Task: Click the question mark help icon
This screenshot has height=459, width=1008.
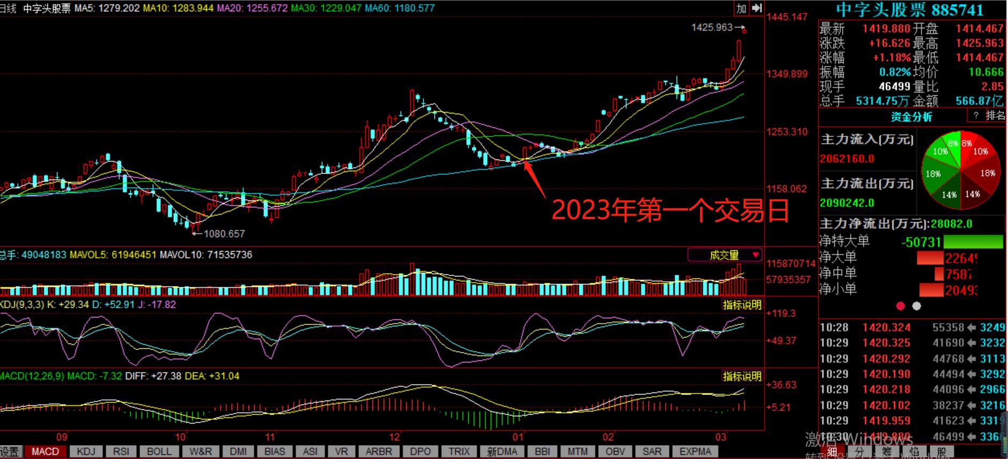Action: click(976, 115)
